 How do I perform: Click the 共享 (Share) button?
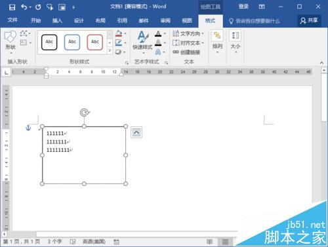[x=309, y=20]
